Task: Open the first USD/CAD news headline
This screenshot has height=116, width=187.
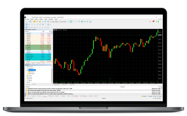Action: pyautogui.click(x=50, y=88)
